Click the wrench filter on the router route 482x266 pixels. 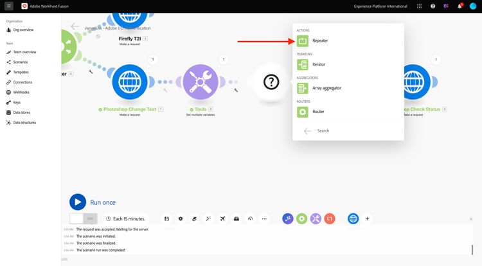click(91, 71)
